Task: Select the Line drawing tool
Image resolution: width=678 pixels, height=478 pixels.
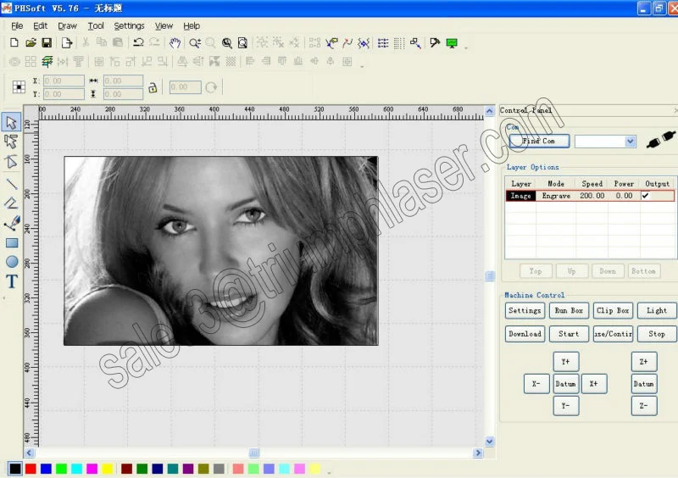Action: tap(12, 183)
